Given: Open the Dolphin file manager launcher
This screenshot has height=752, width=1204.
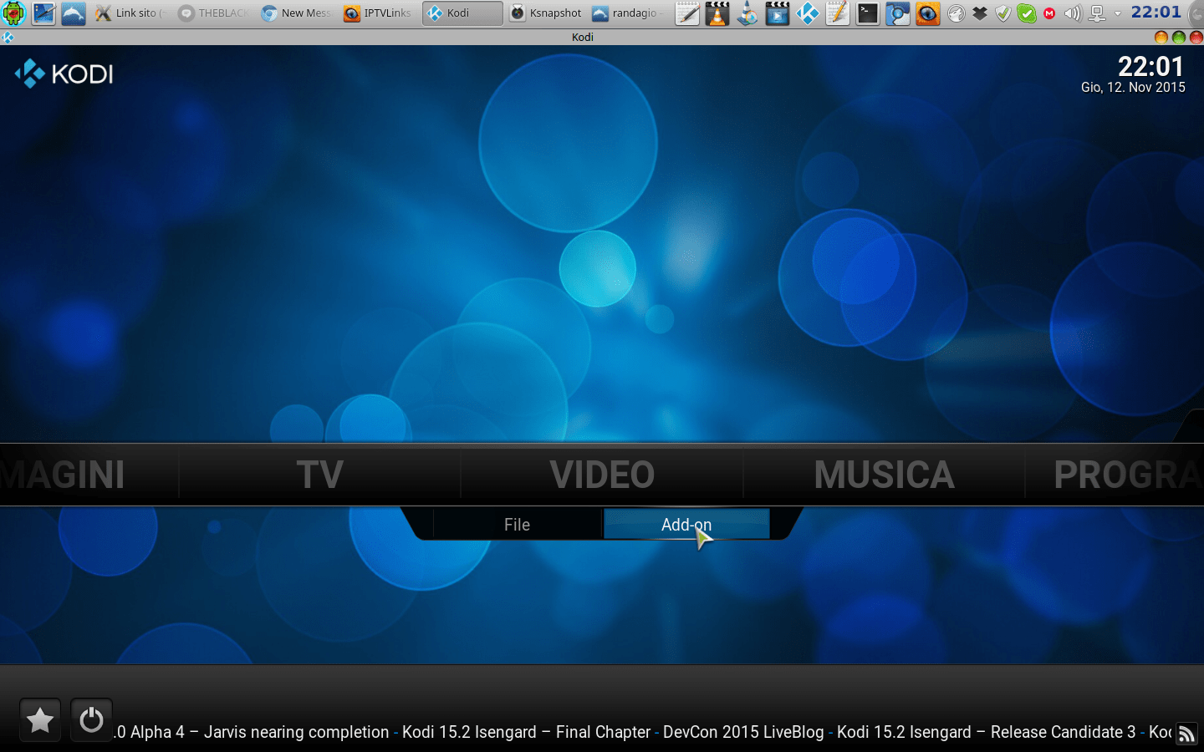Looking at the screenshot, I should [x=74, y=13].
